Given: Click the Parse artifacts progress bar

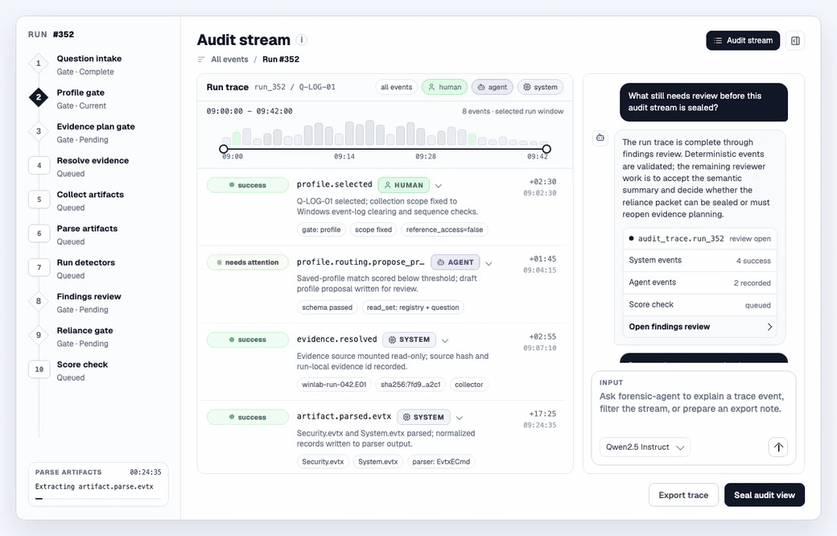Looking at the screenshot, I should click(x=97, y=499).
